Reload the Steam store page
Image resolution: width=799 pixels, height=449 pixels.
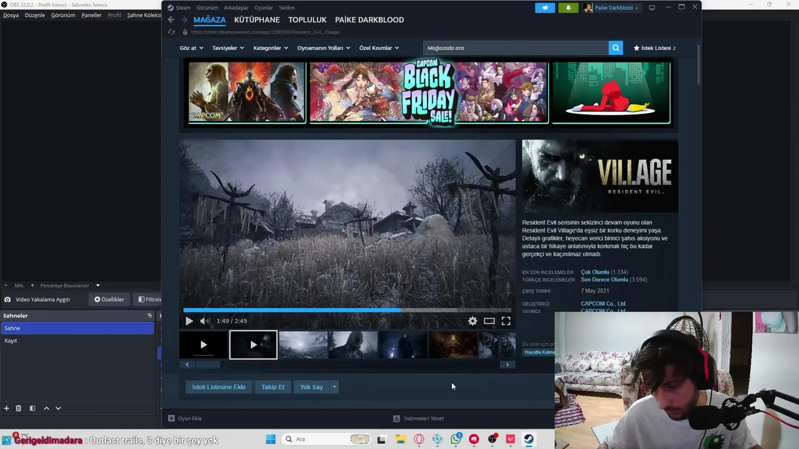tap(172, 32)
